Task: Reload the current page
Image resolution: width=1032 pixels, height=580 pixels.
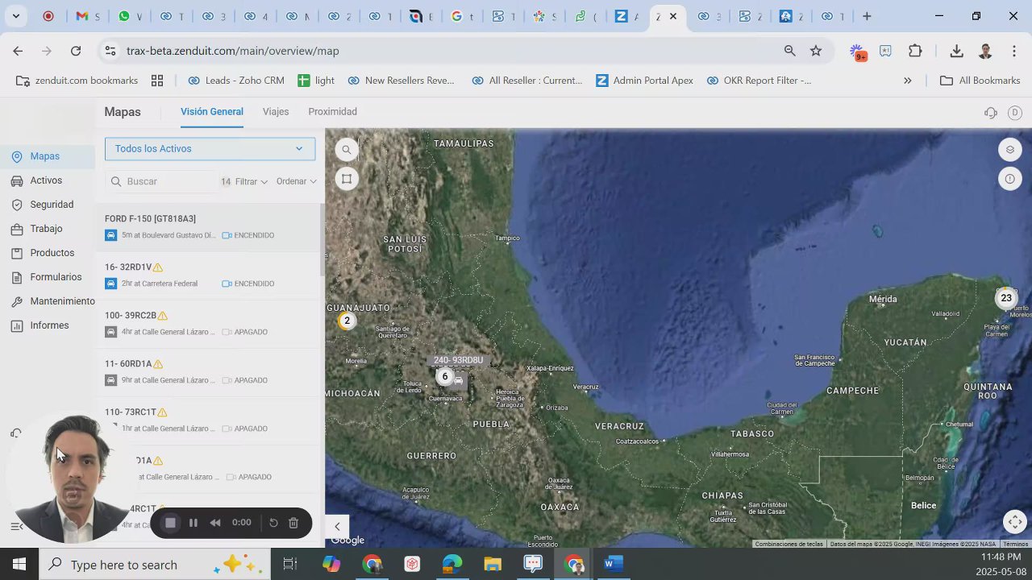Action: [76, 51]
